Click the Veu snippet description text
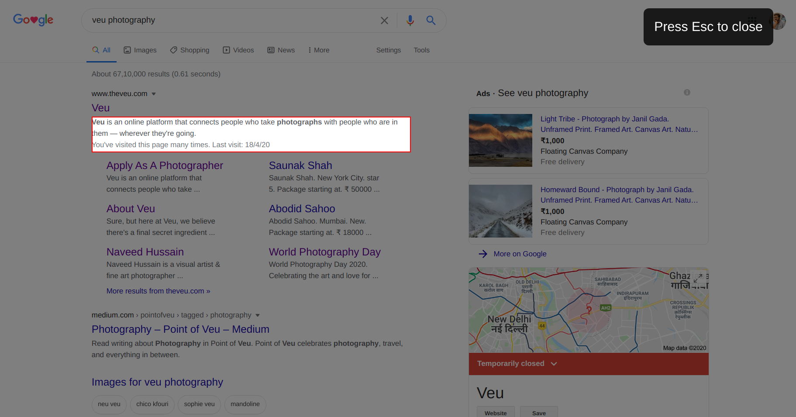The image size is (796, 417). (x=245, y=128)
